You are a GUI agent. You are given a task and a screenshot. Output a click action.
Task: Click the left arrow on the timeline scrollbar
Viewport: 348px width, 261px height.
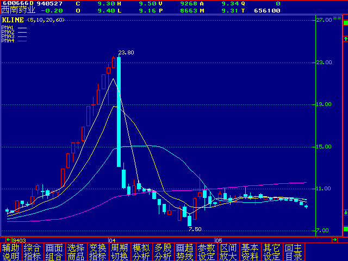[8, 240]
